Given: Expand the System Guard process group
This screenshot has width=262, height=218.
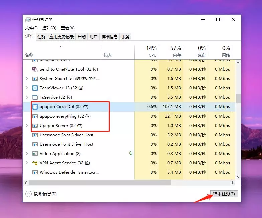Looking at the screenshot, I should tap(27, 78).
